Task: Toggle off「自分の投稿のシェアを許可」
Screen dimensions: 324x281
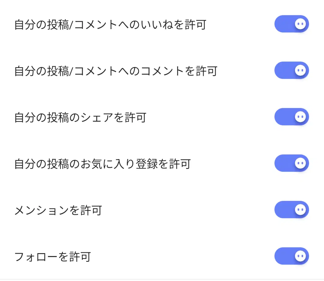Action: 292,117
